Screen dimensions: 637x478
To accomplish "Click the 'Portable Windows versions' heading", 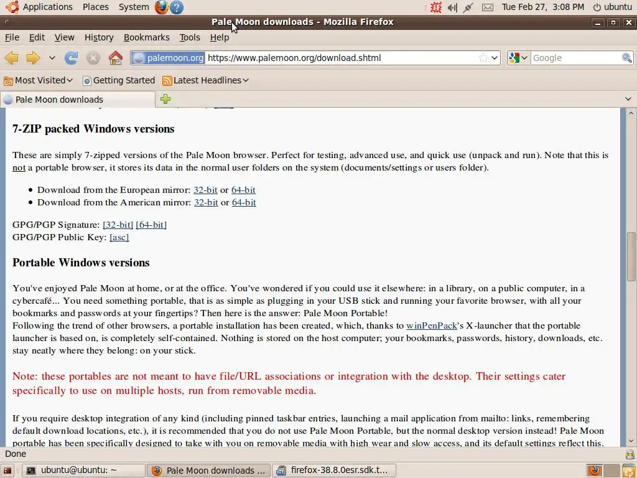I will (x=81, y=263).
